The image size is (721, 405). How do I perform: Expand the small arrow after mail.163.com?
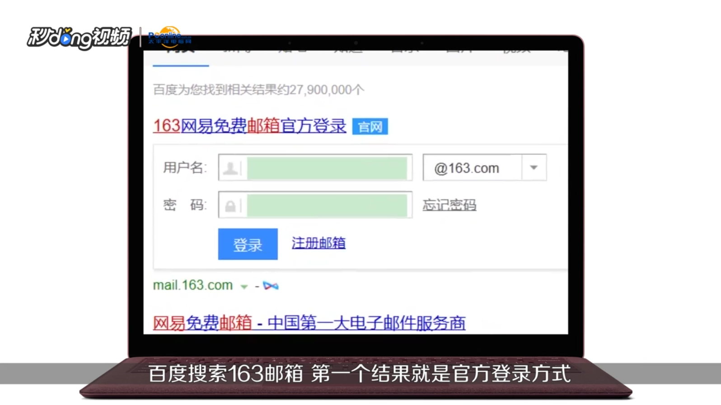pos(244,287)
